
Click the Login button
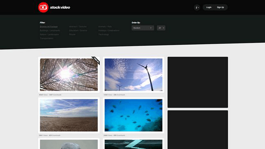click(x=209, y=7)
